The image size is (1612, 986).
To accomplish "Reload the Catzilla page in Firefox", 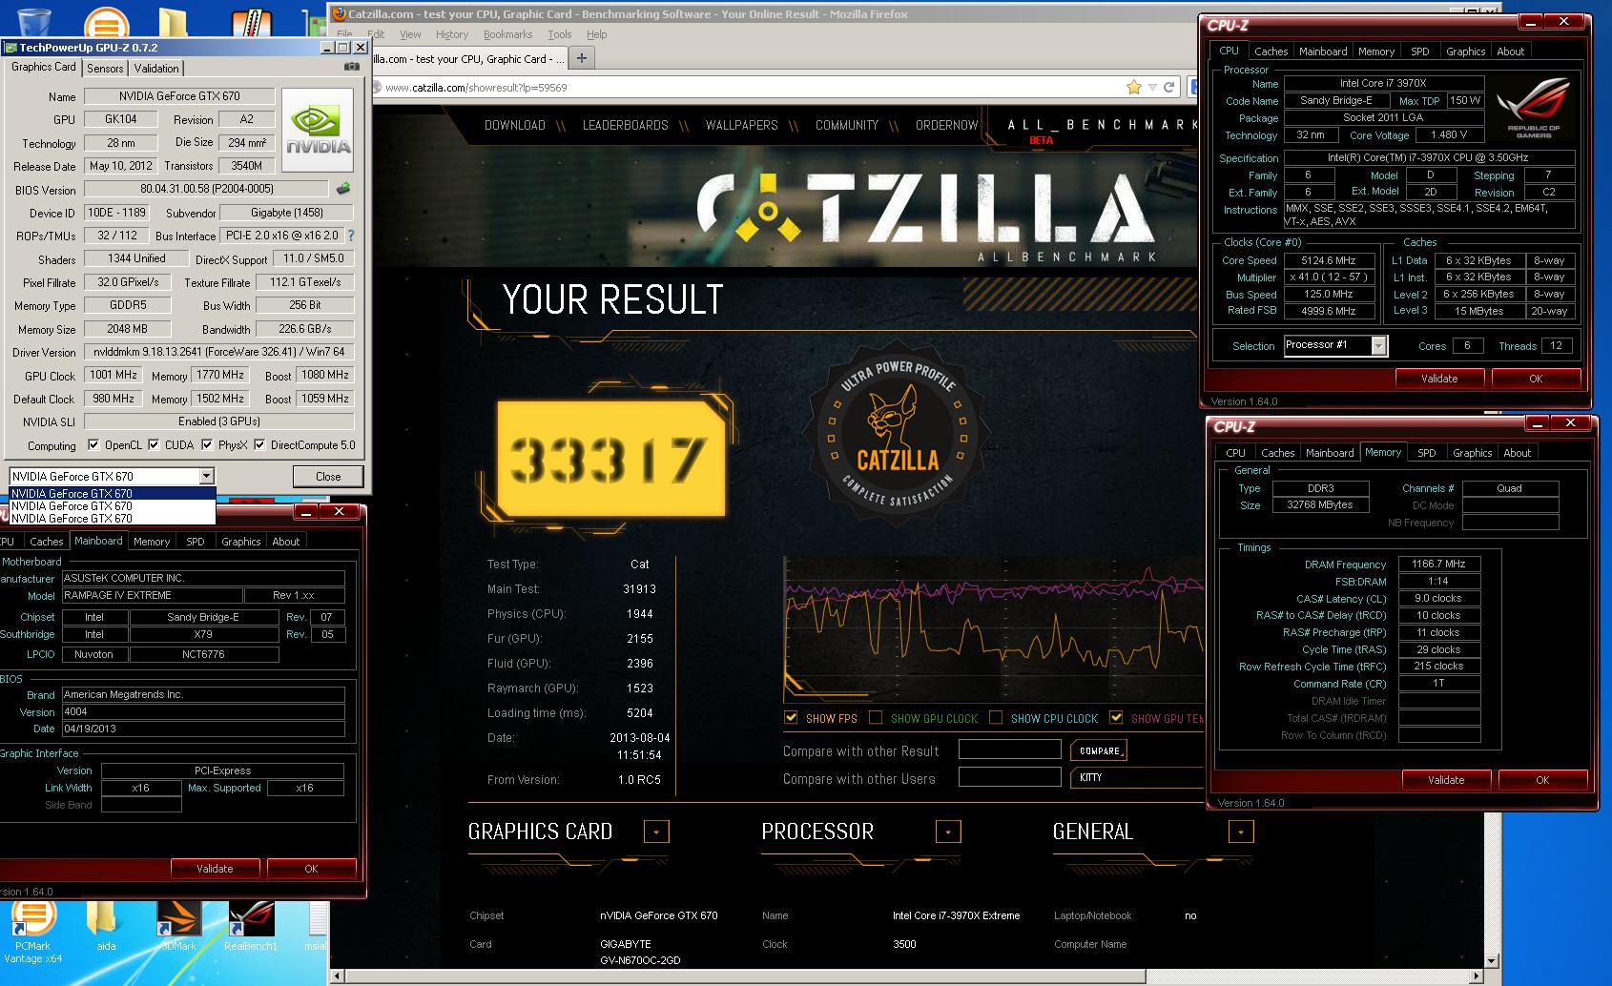I will tap(1168, 87).
